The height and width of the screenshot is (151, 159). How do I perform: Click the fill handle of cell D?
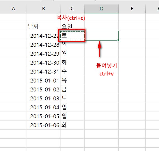(118, 40)
